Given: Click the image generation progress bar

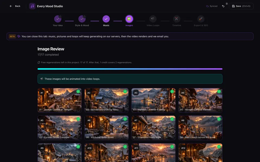Looking at the screenshot, I should tap(130, 69).
